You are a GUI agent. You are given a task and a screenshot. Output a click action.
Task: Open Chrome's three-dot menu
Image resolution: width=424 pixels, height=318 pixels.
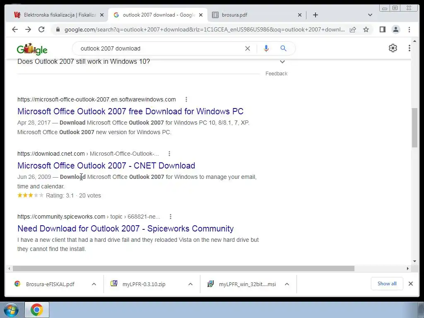(410, 29)
